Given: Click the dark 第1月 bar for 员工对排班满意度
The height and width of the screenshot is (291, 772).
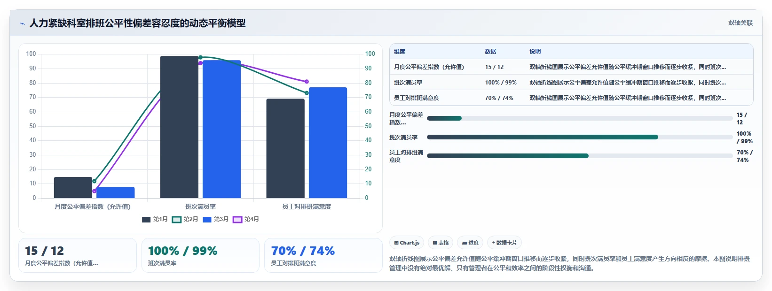Looking at the screenshot, I should tap(285, 148).
